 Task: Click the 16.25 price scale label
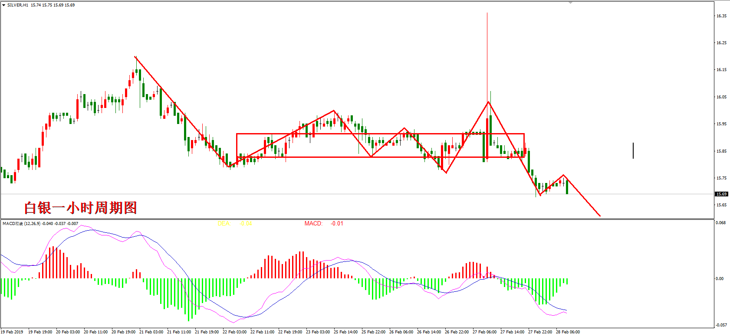721,43
